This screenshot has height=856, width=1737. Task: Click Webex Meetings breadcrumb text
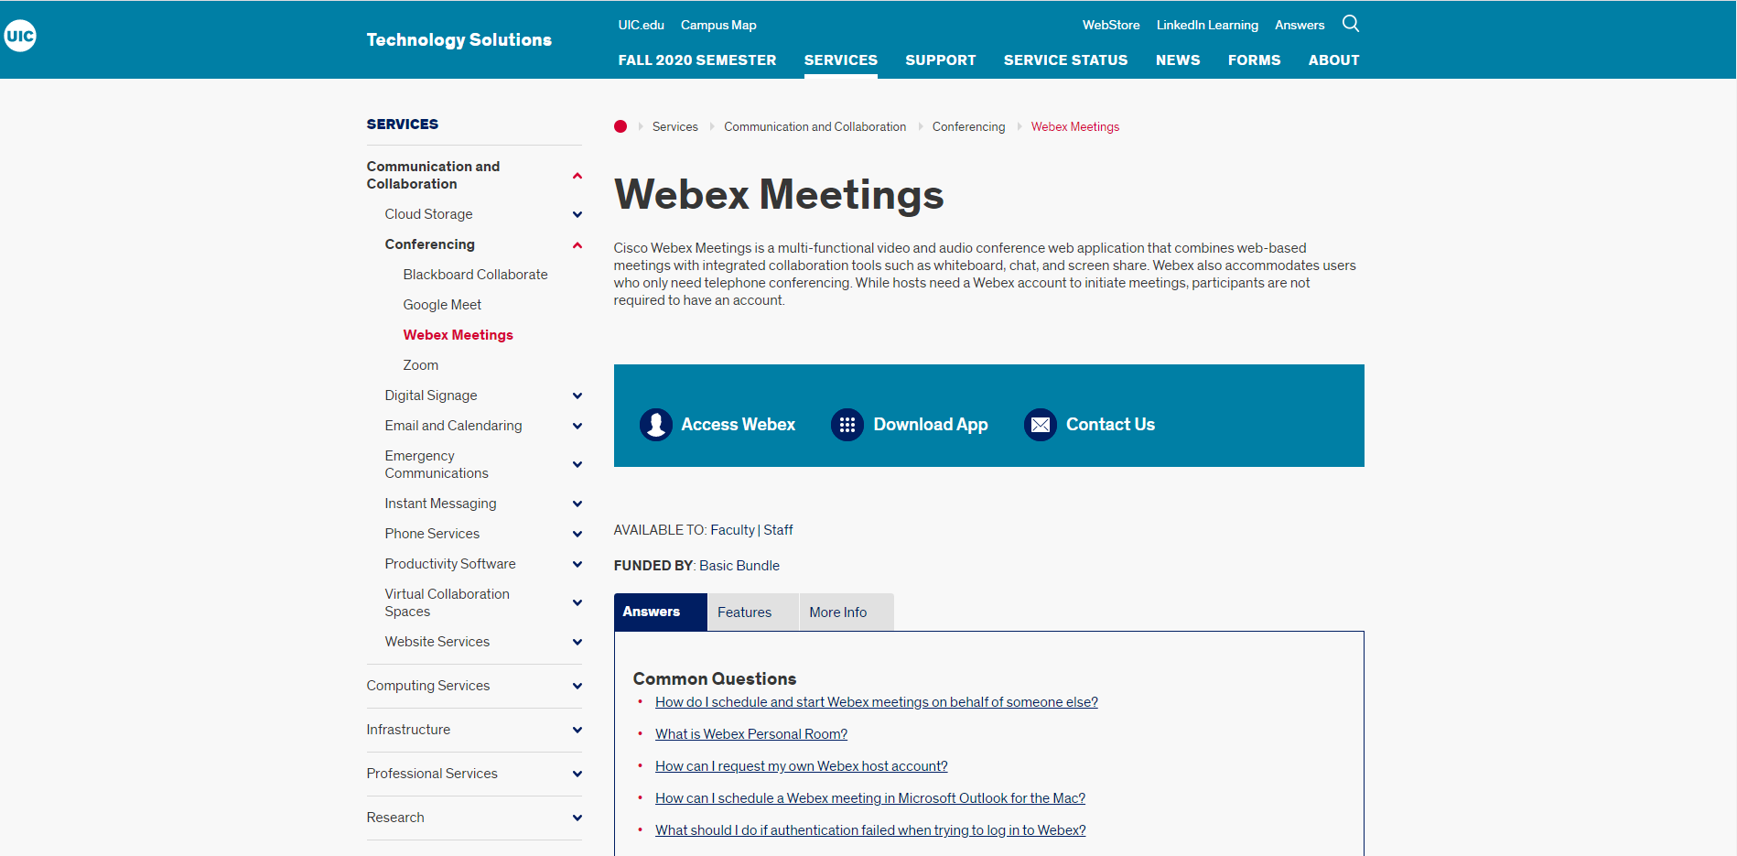click(1075, 126)
